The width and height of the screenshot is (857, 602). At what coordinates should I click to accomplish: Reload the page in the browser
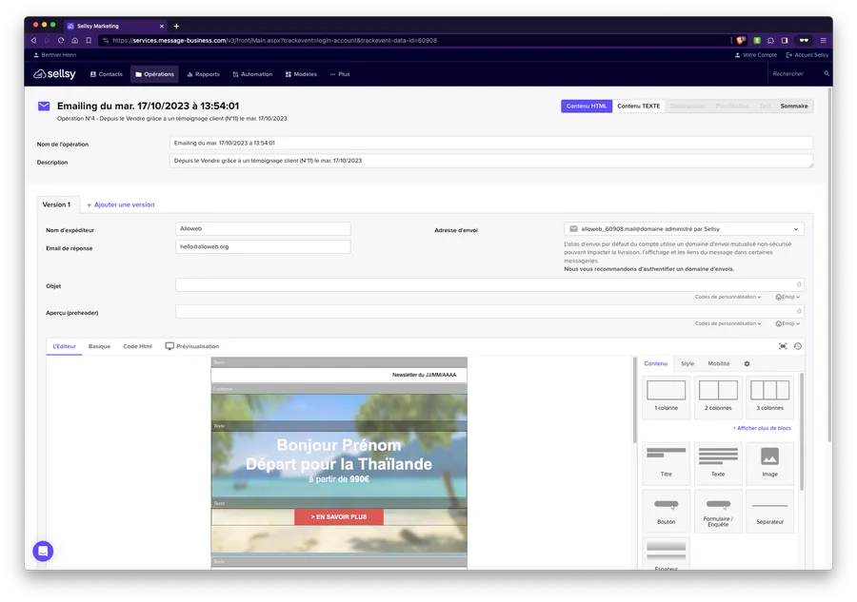point(61,40)
